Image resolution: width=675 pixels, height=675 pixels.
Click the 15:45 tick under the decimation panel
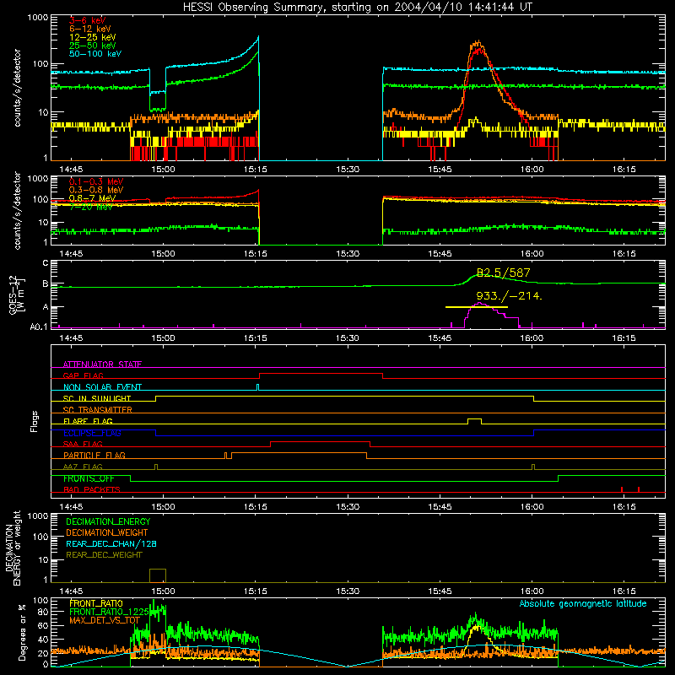point(440,591)
